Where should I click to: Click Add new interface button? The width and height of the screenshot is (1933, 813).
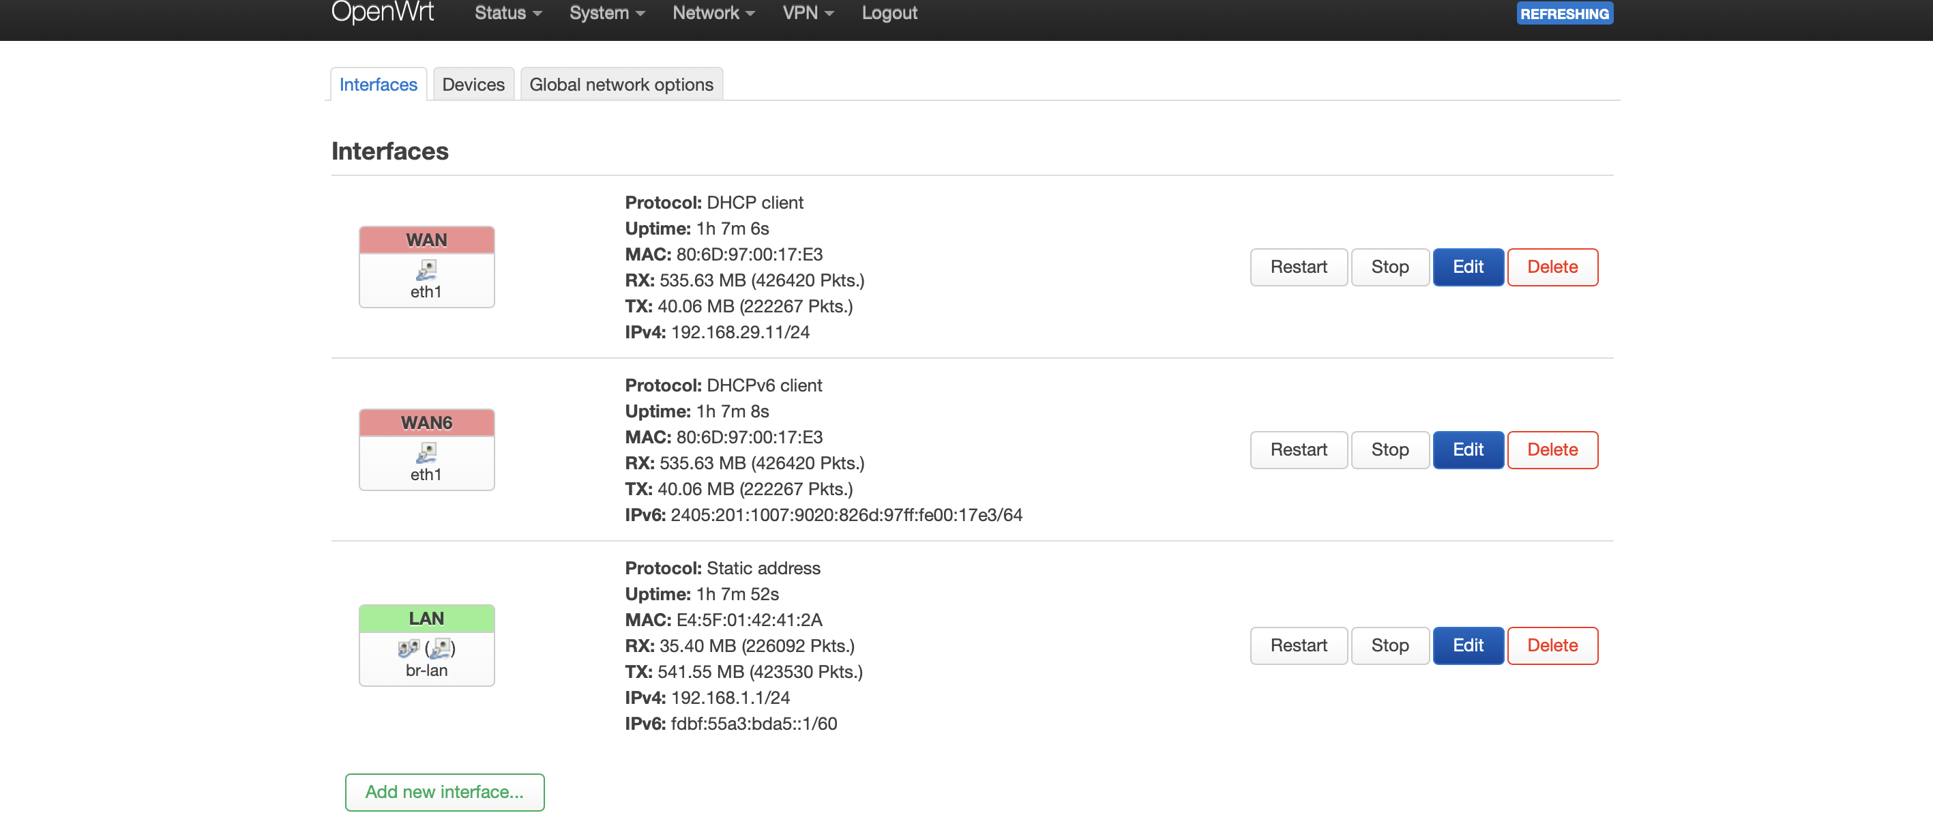443,791
